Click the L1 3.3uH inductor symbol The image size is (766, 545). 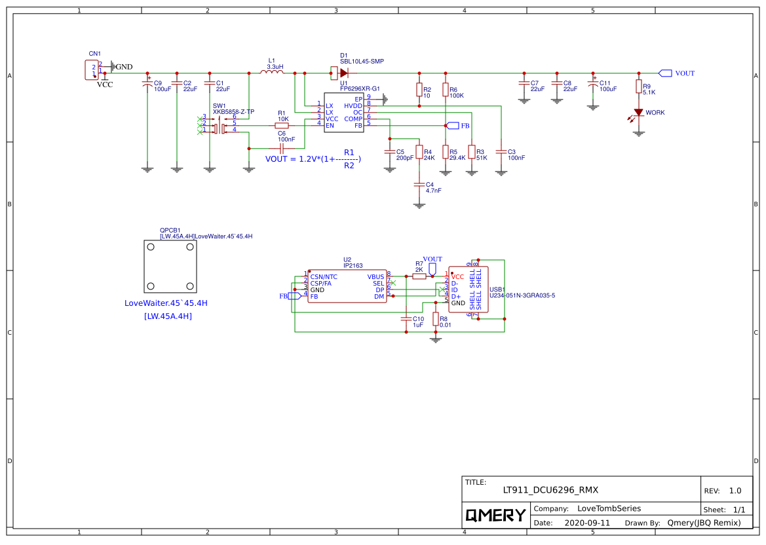pyautogui.click(x=272, y=73)
